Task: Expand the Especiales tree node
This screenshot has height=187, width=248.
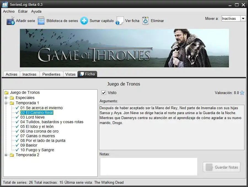Action: pos(6,98)
